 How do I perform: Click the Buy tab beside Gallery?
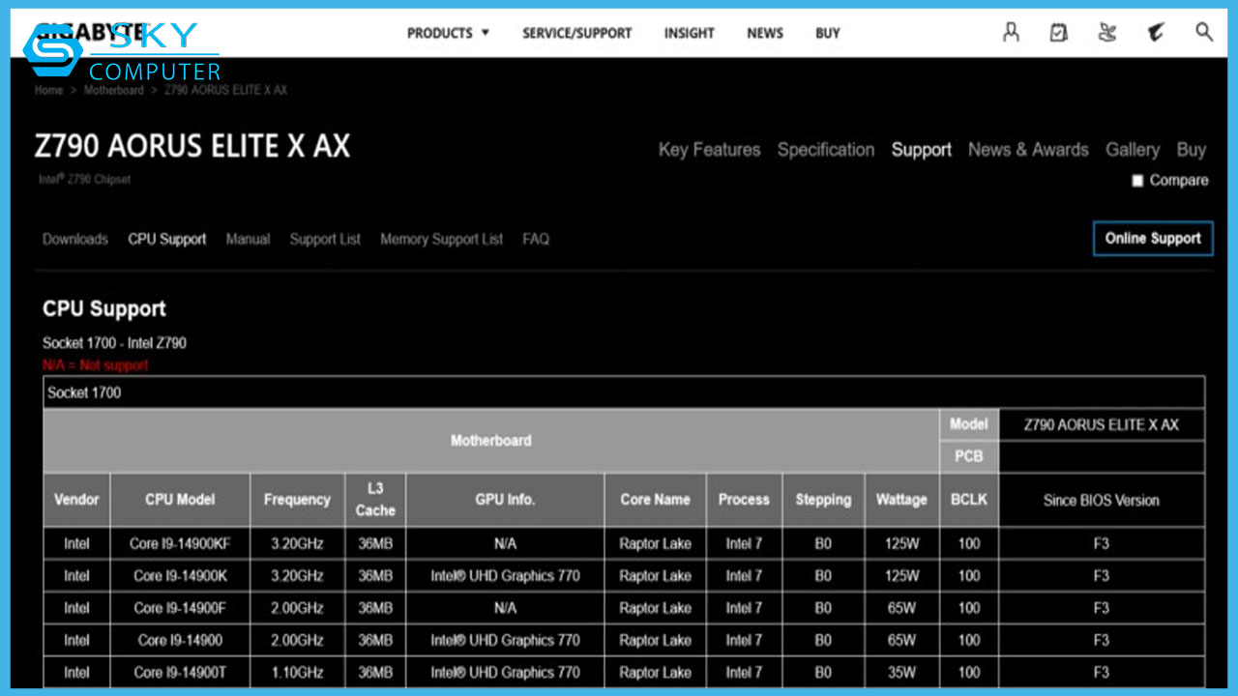(x=1192, y=150)
